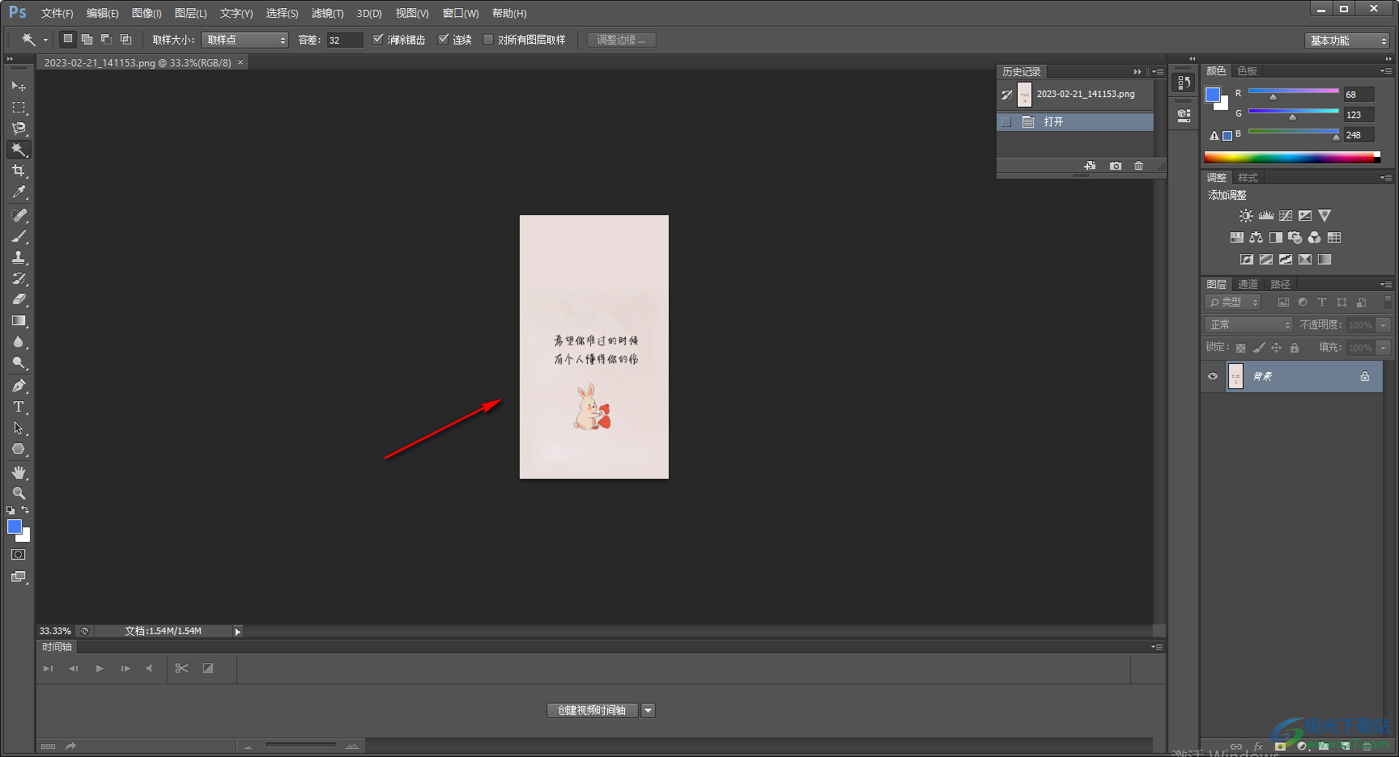
Task: Open dropdown next to 创建视频时间轴
Action: pyautogui.click(x=648, y=710)
